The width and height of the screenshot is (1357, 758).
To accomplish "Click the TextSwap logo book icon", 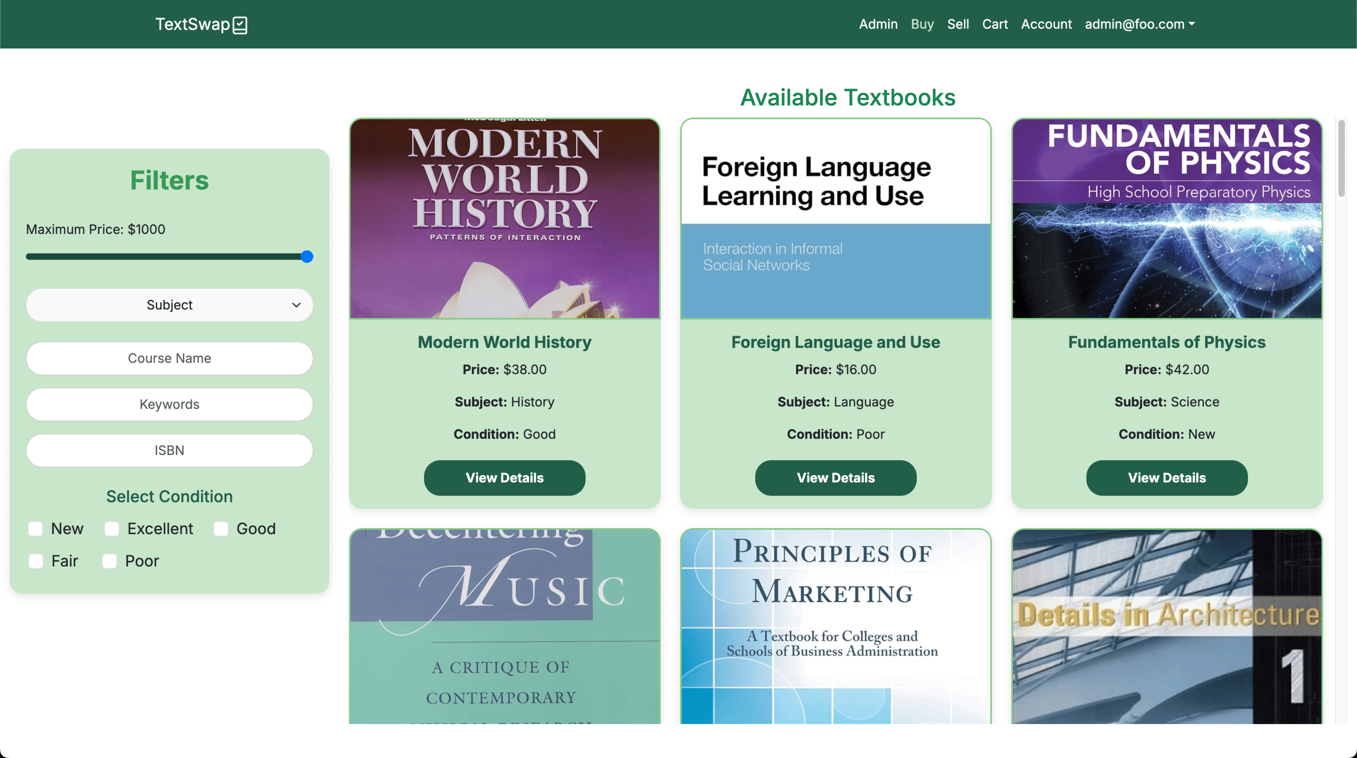I will [x=240, y=25].
